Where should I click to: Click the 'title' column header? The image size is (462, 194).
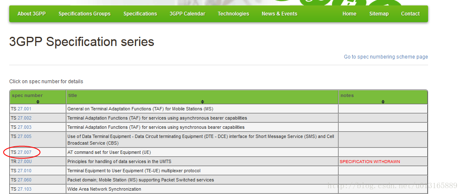[202, 97]
